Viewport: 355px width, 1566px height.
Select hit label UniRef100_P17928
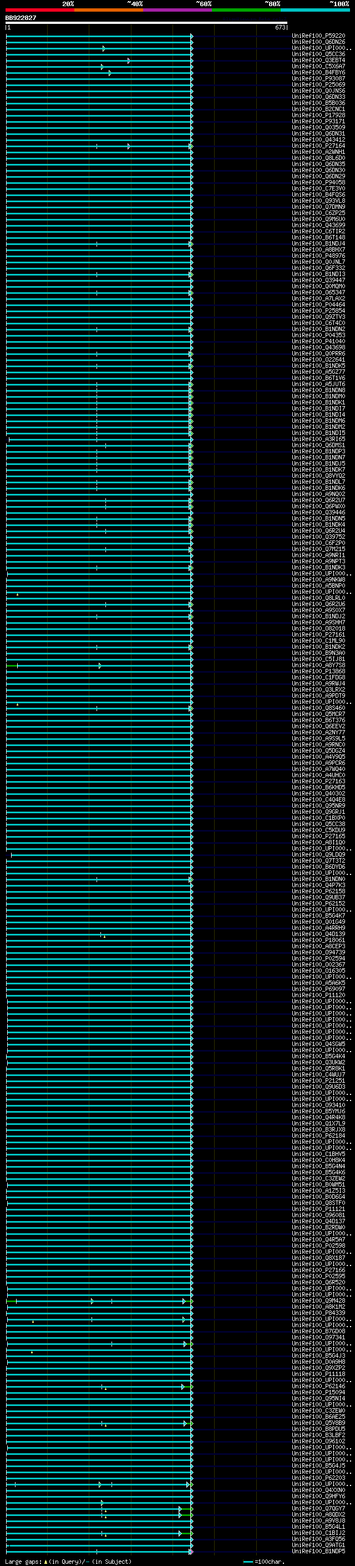pyautogui.click(x=318, y=115)
